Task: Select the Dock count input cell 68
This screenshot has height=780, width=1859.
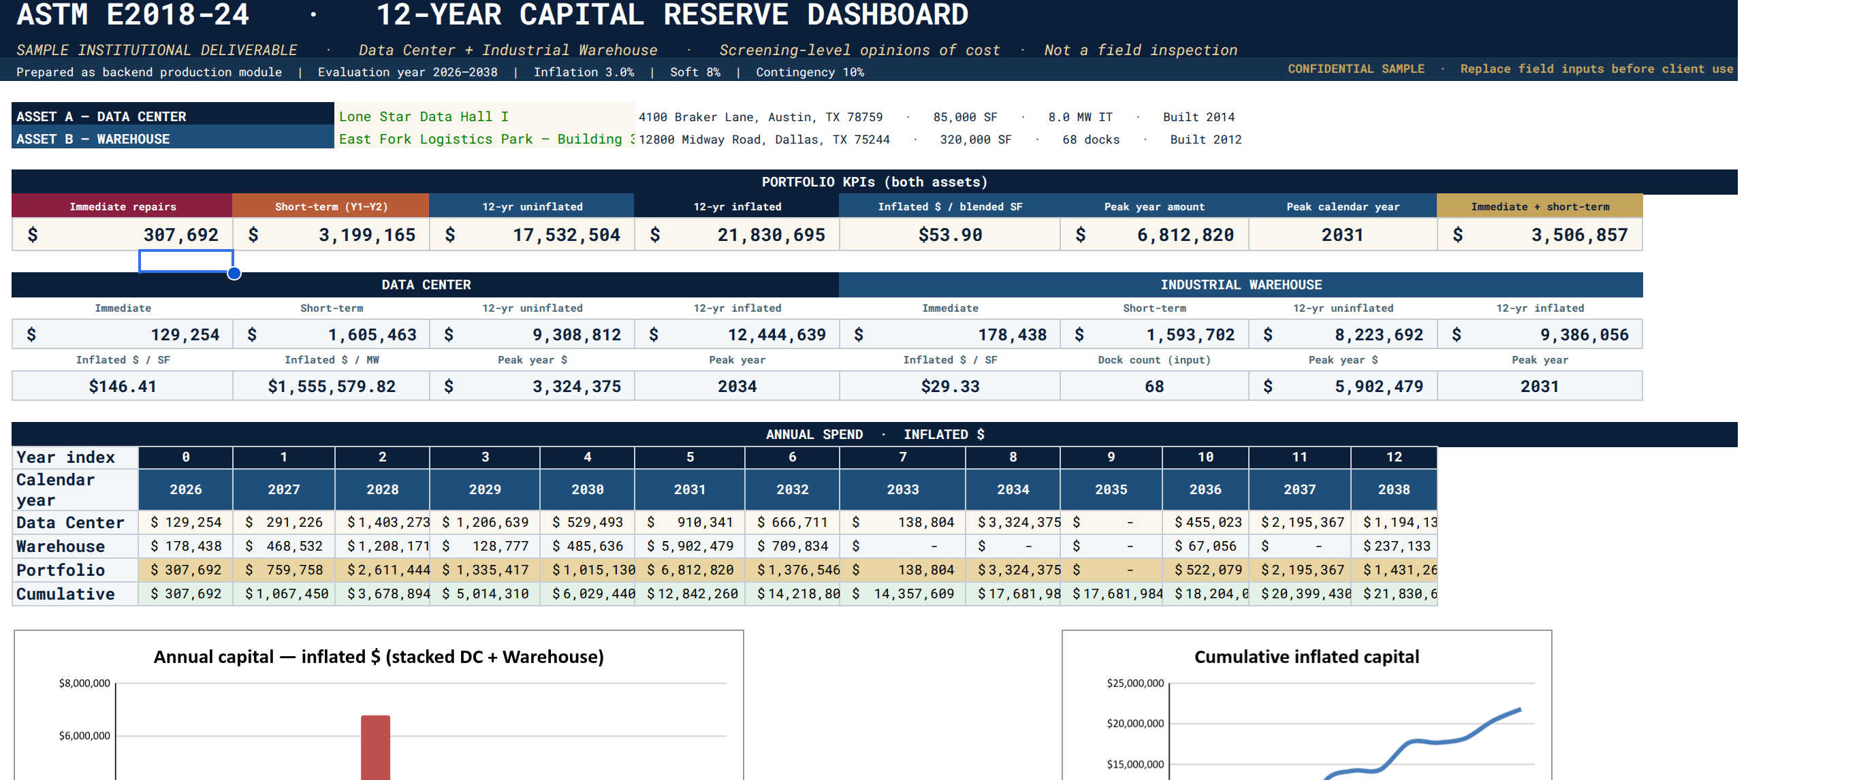Action: [1154, 386]
